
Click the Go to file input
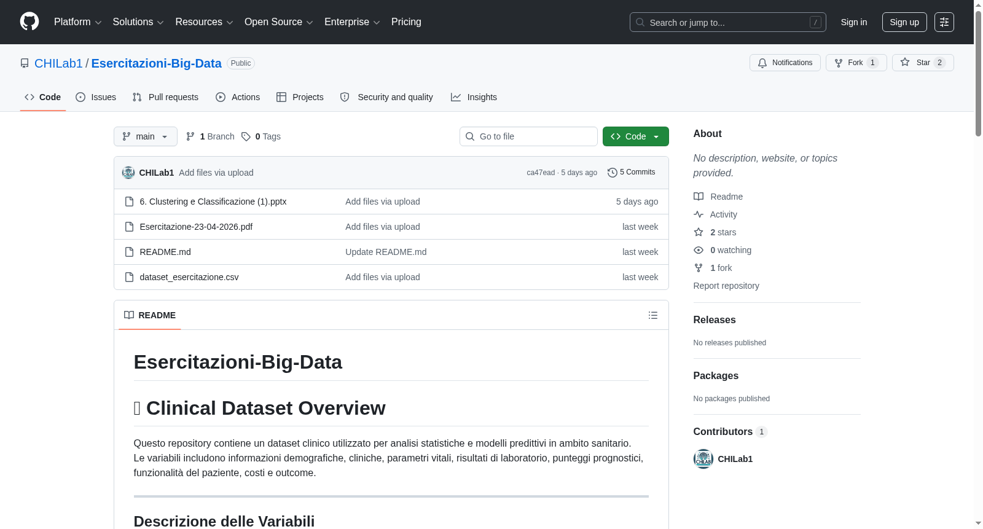[528, 136]
